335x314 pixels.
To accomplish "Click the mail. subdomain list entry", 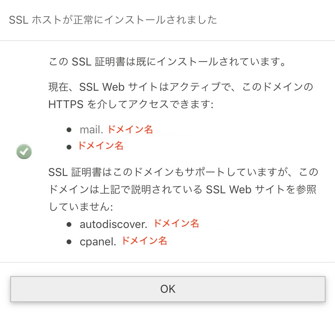I will [x=116, y=129].
